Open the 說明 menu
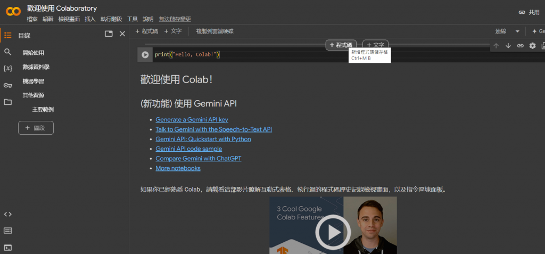This screenshot has width=545, height=254. (148, 19)
